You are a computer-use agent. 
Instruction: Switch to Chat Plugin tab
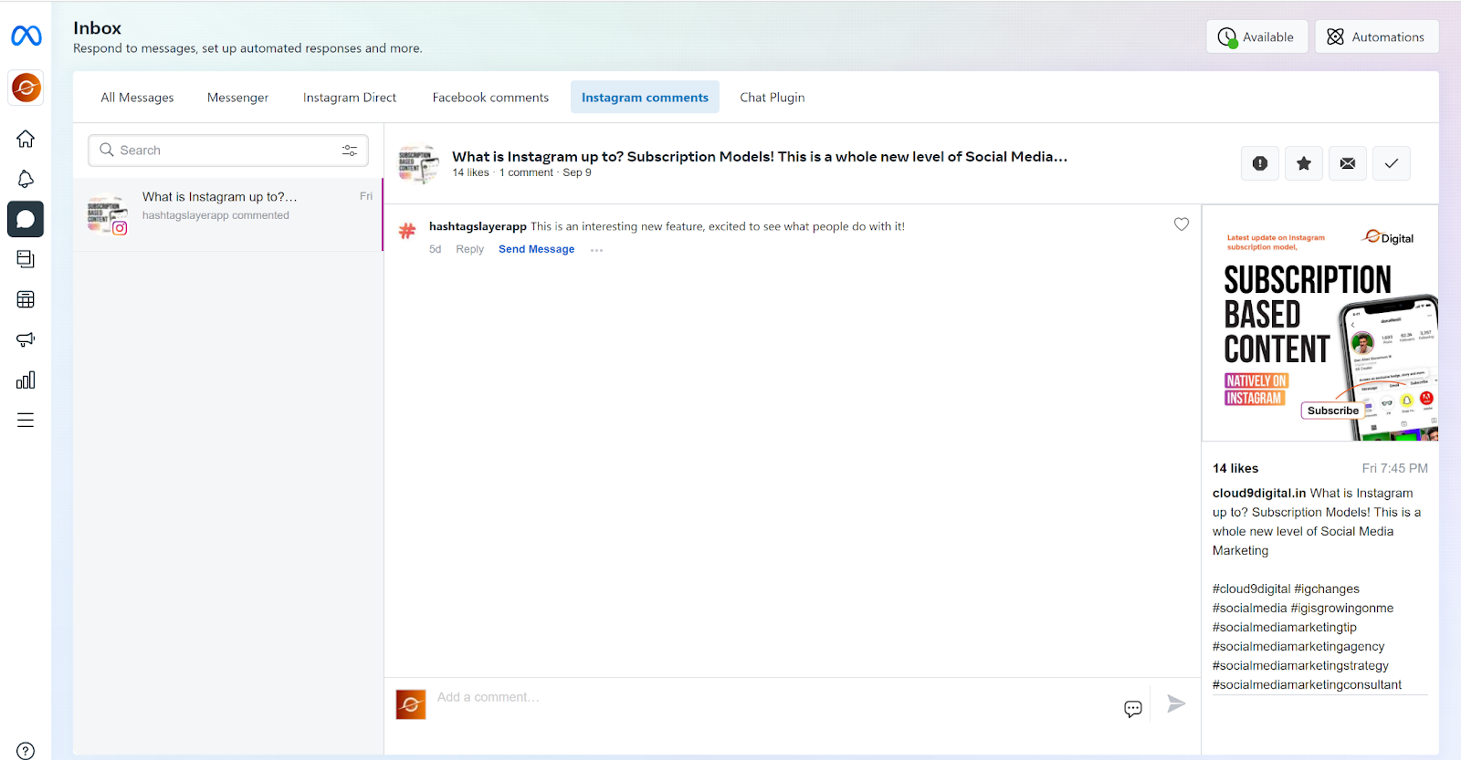773,98
